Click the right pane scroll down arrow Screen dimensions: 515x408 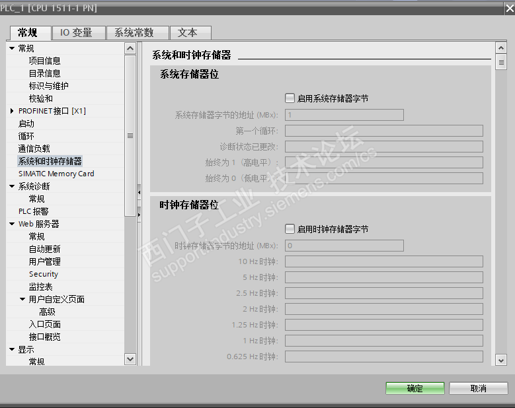(501, 360)
